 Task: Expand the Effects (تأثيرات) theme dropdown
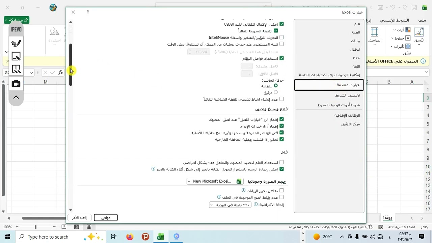pos(400,46)
